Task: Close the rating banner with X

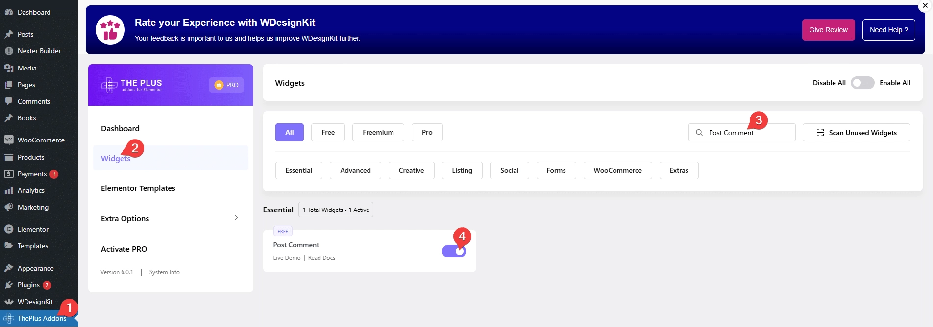Action: [x=925, y=5]
